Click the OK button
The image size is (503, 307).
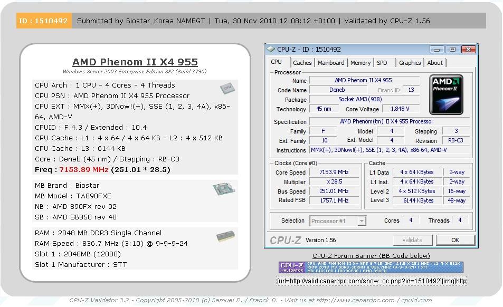click(x=455, y=240)
